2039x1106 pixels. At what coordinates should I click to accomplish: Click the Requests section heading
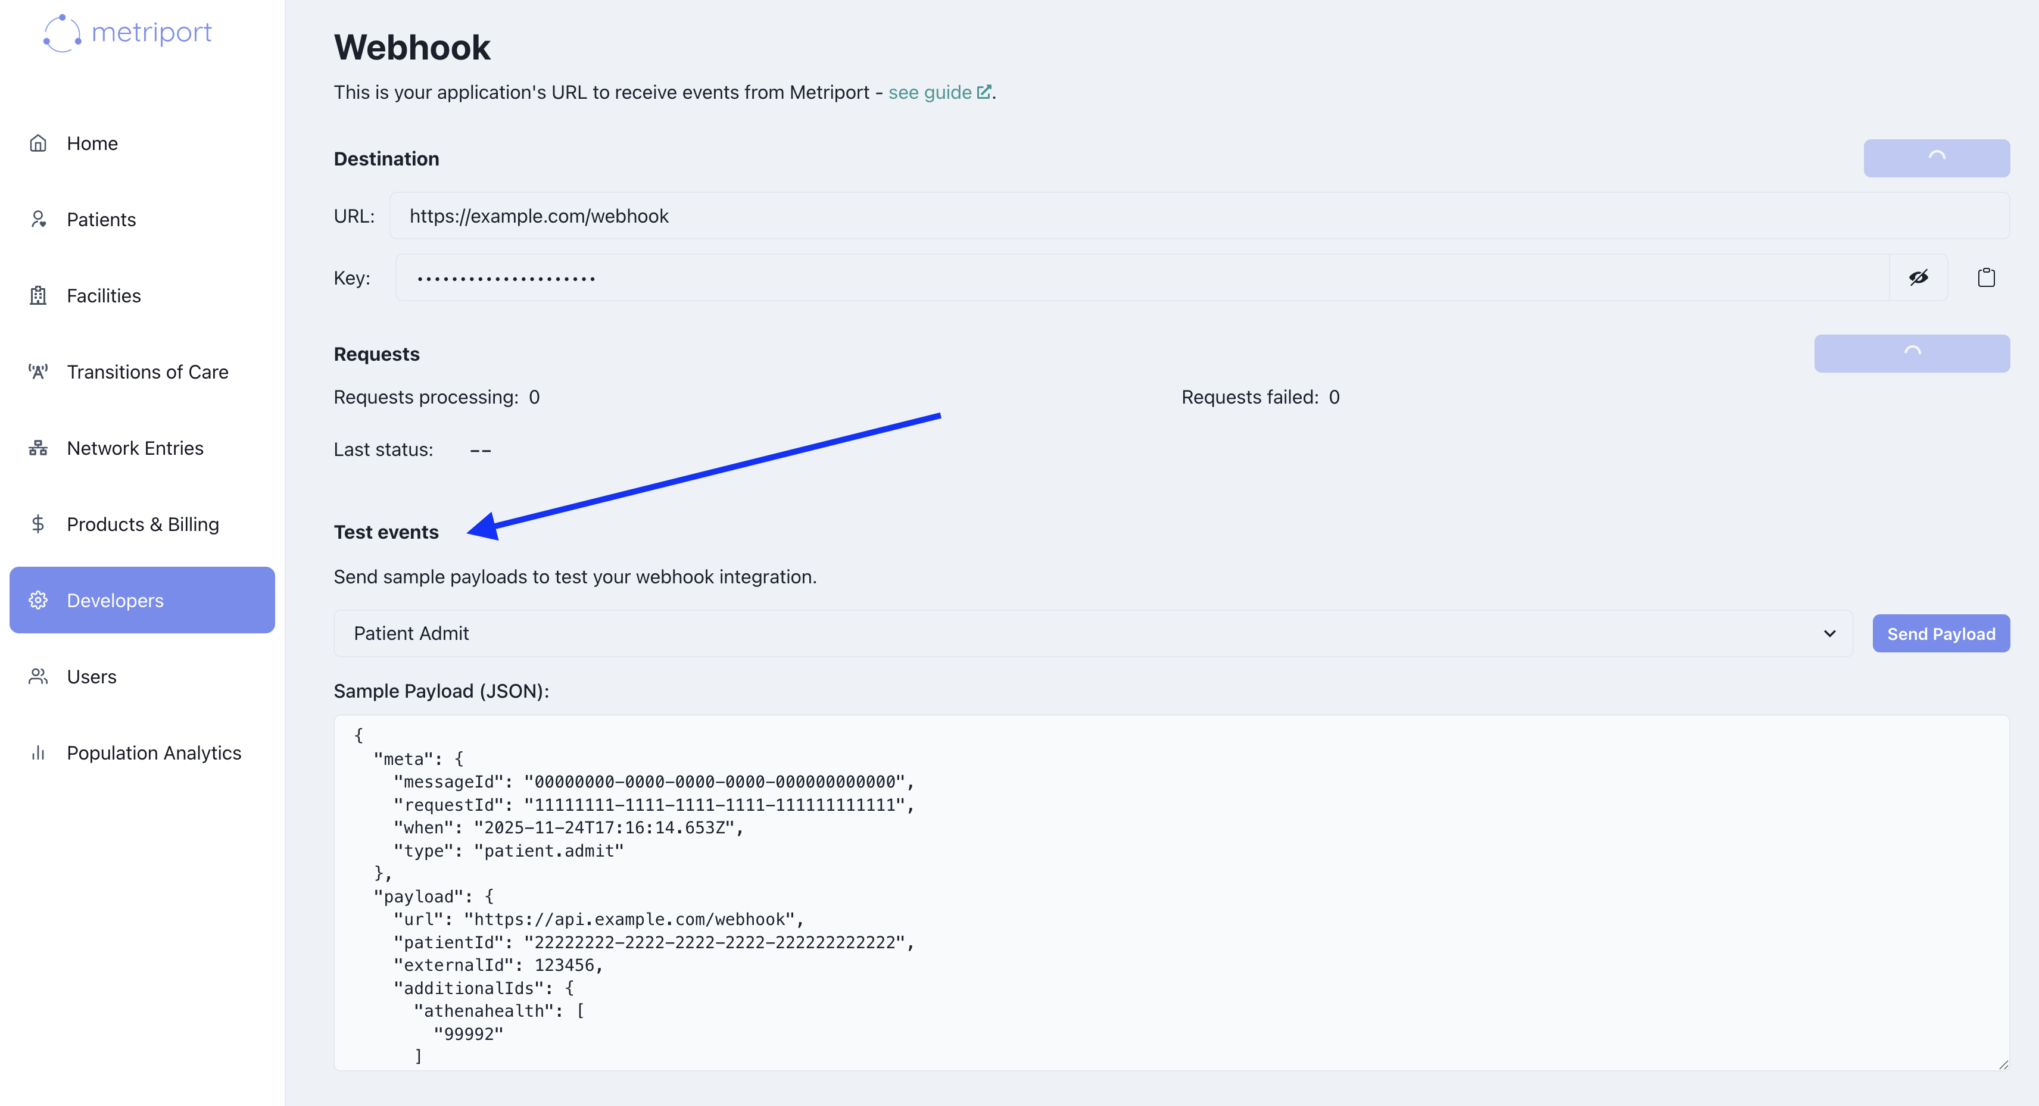click(x=377, y=354)
